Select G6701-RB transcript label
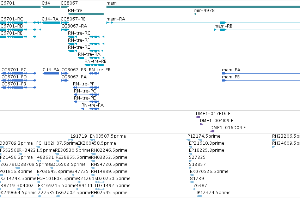The width and height of the screenshot is (300, 198). coord(11,33)
